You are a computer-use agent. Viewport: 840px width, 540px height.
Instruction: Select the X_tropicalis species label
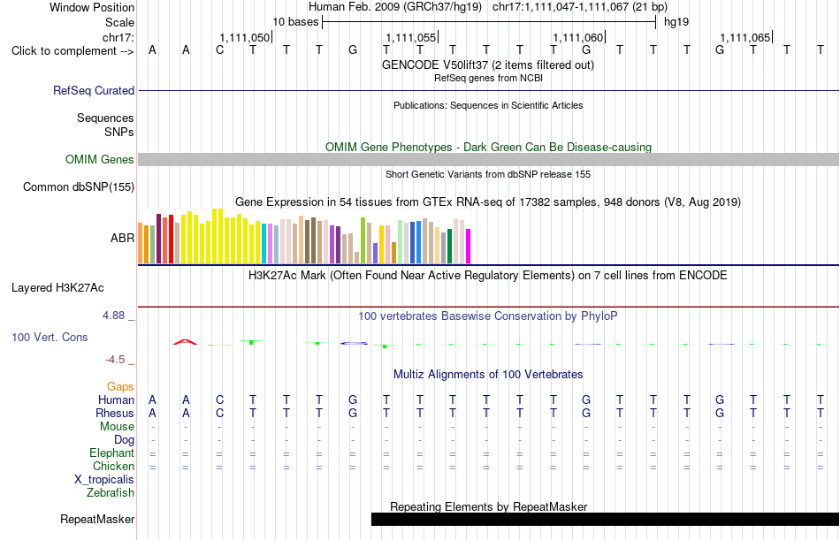(x=104, y=480)
